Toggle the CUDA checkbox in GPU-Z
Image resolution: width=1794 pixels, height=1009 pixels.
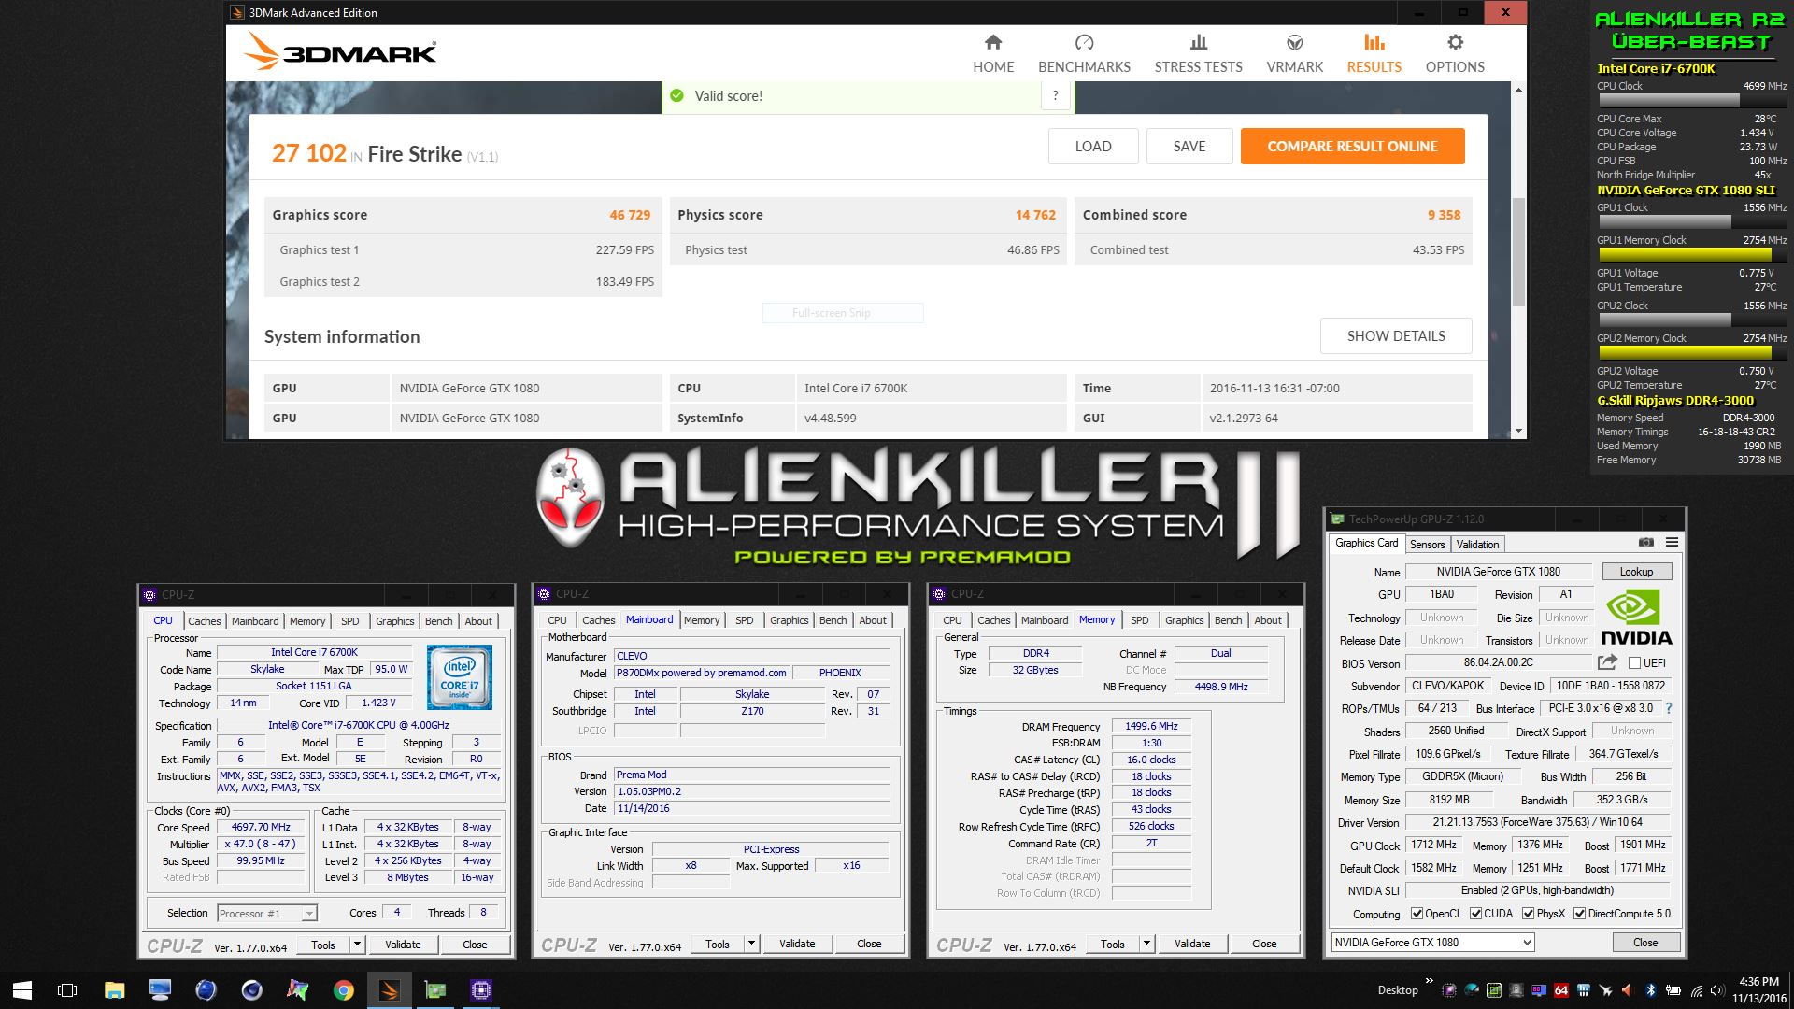pyautogui.click(x=1476, y=914)
